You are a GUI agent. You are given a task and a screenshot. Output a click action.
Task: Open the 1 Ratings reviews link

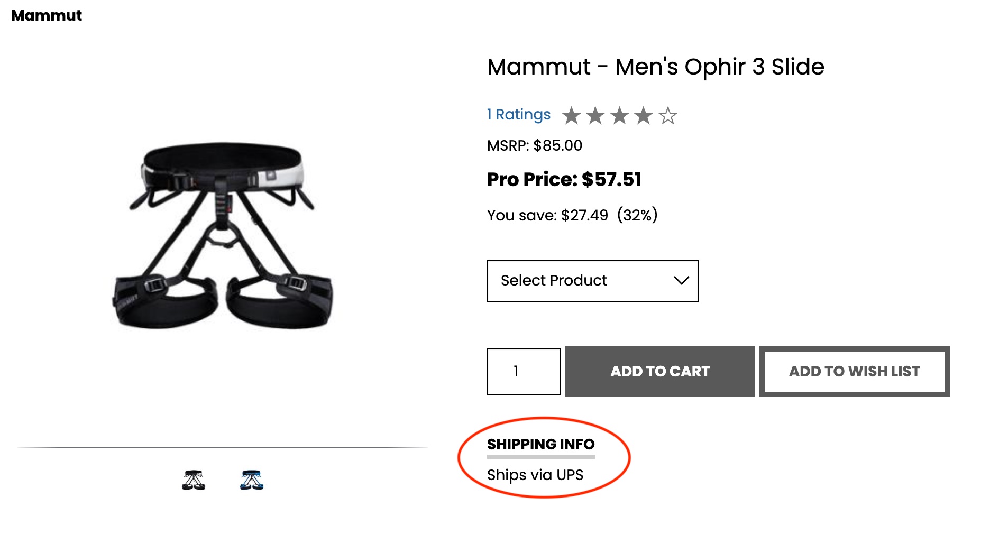(x=519, y=114)
